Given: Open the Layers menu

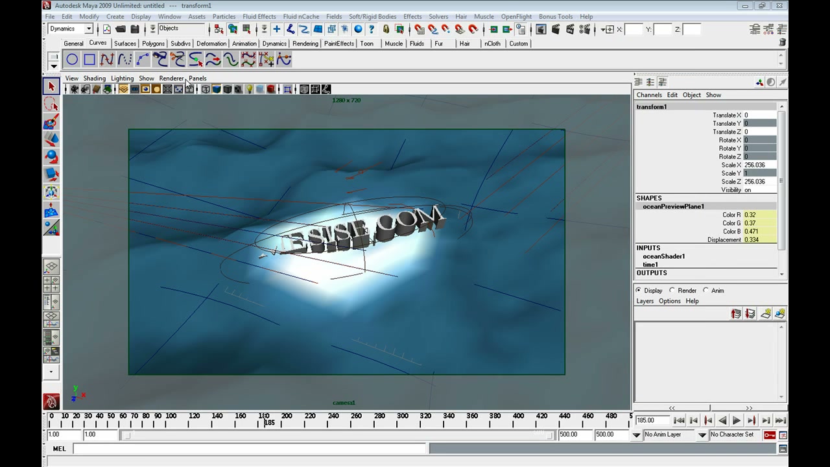Looking at the screenshot, I should click(645, 301).
